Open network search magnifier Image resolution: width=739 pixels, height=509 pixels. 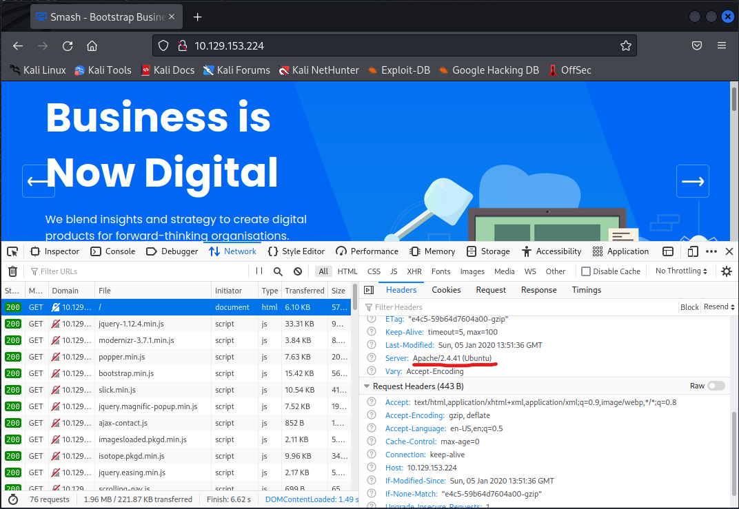tap(278, 271)
